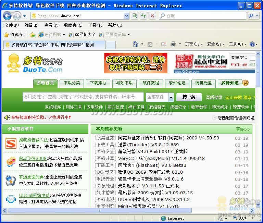Viewport: 263px width, 223px height.
Task: Open the QQ网址大全 favorites link
Action: pos(82,35)
